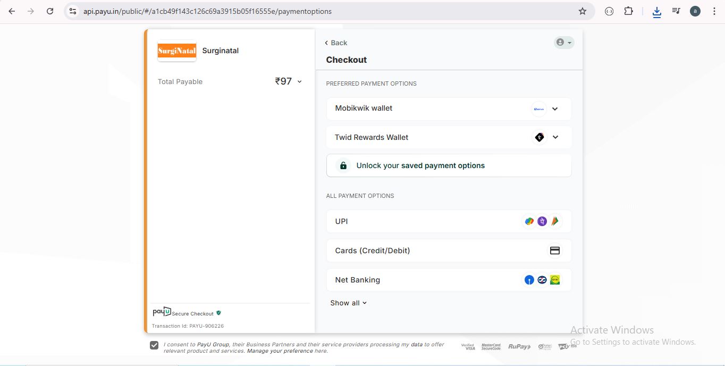Click the Twid Rewards Wallet logo
Viewport: 725px width, 366px height.
539,137
